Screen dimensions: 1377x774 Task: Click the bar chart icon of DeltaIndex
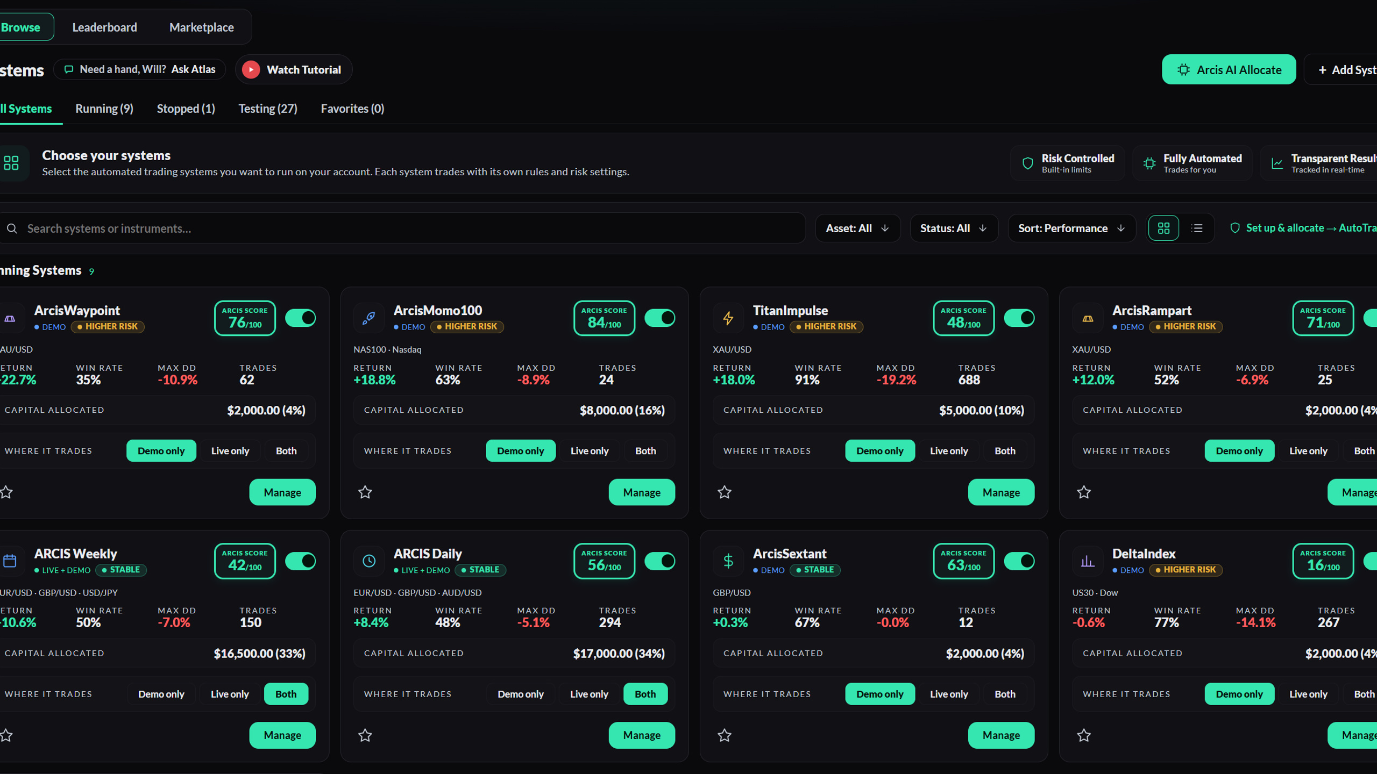(x=1088, y=561)
